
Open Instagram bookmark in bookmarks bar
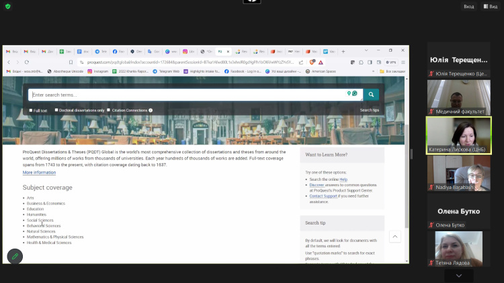(x=98, y=71)
